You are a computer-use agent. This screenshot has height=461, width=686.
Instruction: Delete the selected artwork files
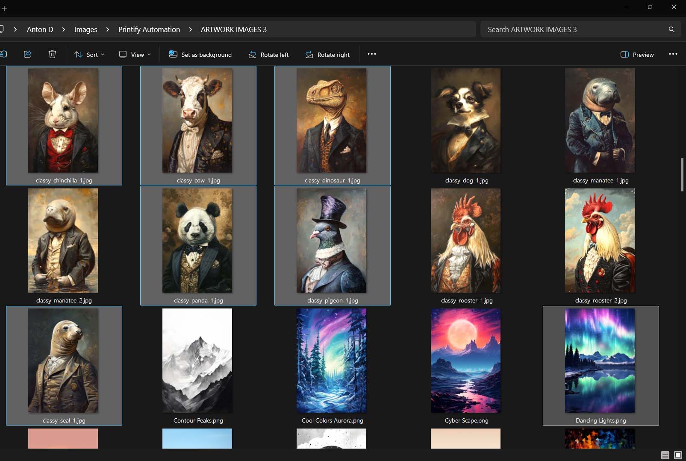(52, 54)
